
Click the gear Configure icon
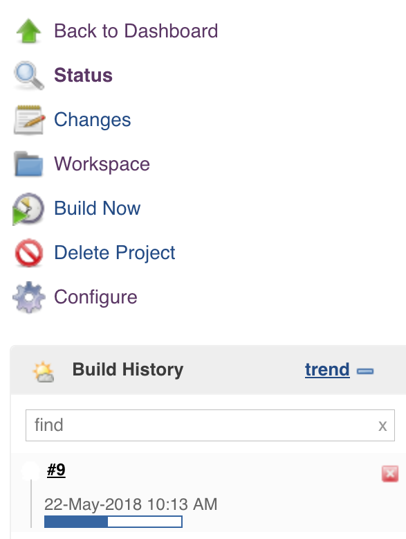point(29,297)
